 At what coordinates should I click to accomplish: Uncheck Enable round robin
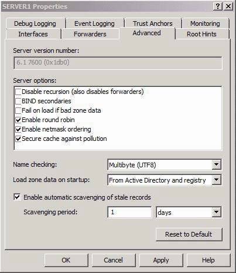point(18,120)
